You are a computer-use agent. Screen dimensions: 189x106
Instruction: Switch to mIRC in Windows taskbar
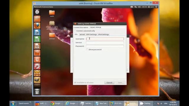[41, 103]
